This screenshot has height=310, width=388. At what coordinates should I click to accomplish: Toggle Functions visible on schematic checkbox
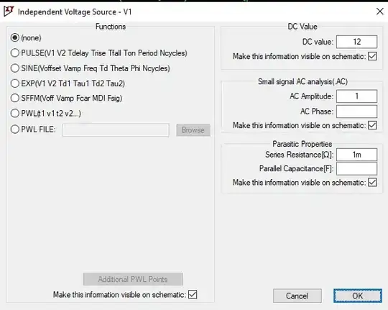(x=193, y=295)
